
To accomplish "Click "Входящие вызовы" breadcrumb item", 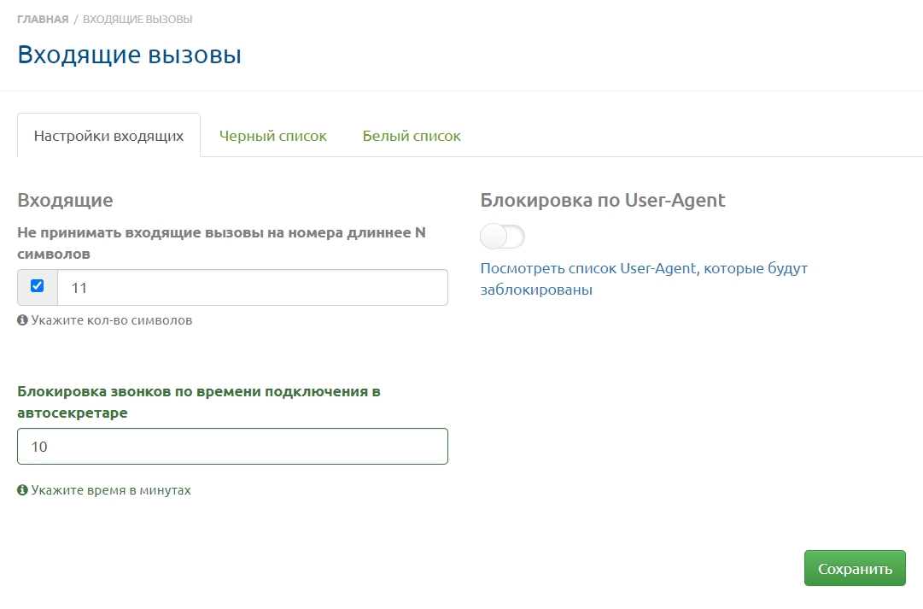I will (x=137, y=19).
